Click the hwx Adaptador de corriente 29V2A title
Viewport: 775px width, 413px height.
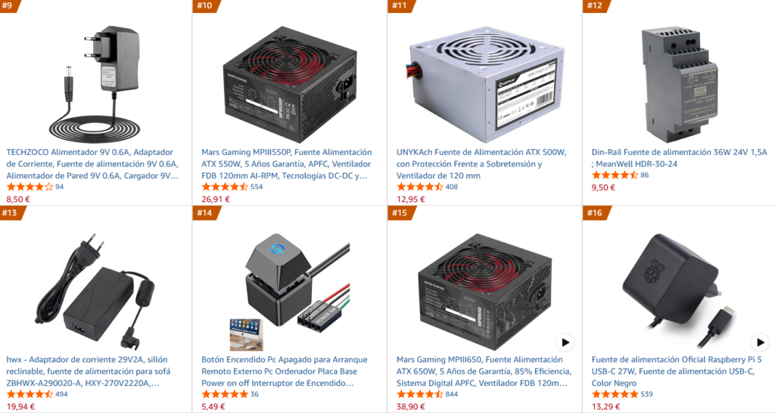click(x=89, y=371)
